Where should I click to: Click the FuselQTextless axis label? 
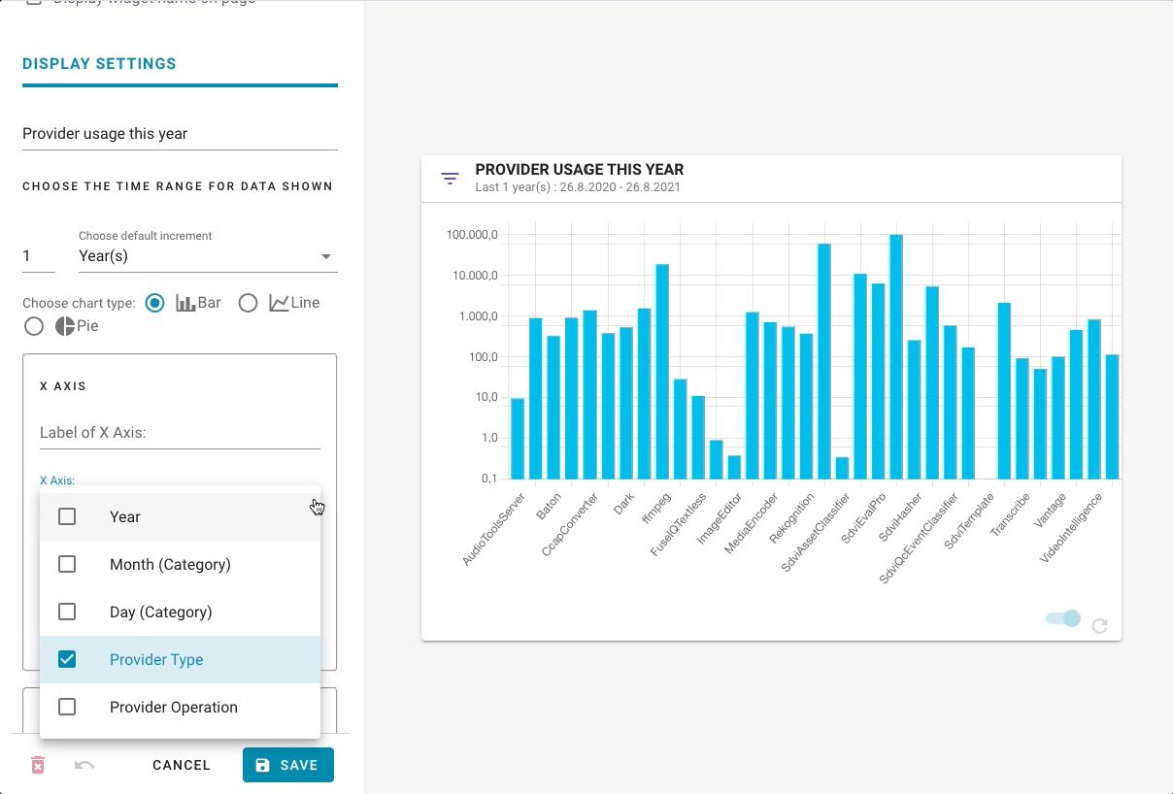[x=678, y=525]
